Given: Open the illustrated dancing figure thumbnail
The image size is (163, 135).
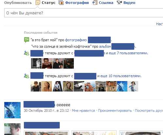Looking at the screenshot, I should pos(133,86).
